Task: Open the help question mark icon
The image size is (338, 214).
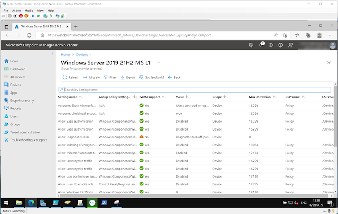Action: click(280, 45)
